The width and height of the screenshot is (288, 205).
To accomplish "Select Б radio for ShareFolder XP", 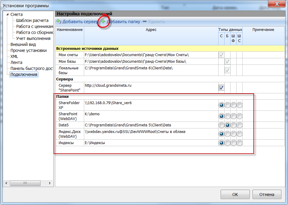I will click(x=227, y=105).
